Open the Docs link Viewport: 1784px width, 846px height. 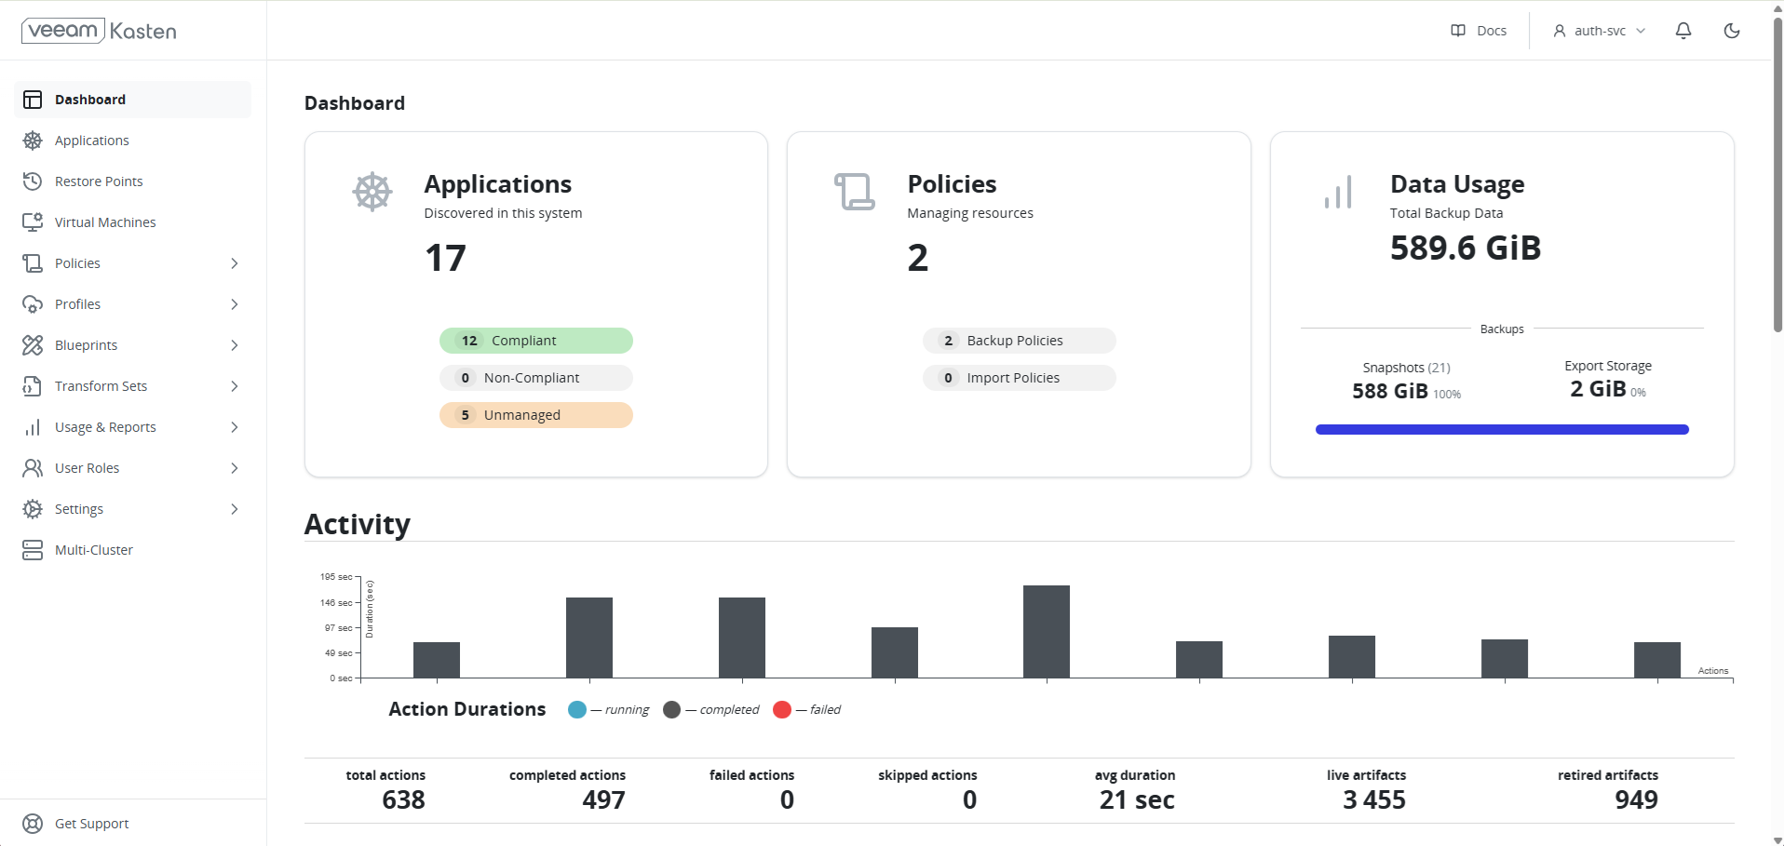click(x=1479, y=31)
